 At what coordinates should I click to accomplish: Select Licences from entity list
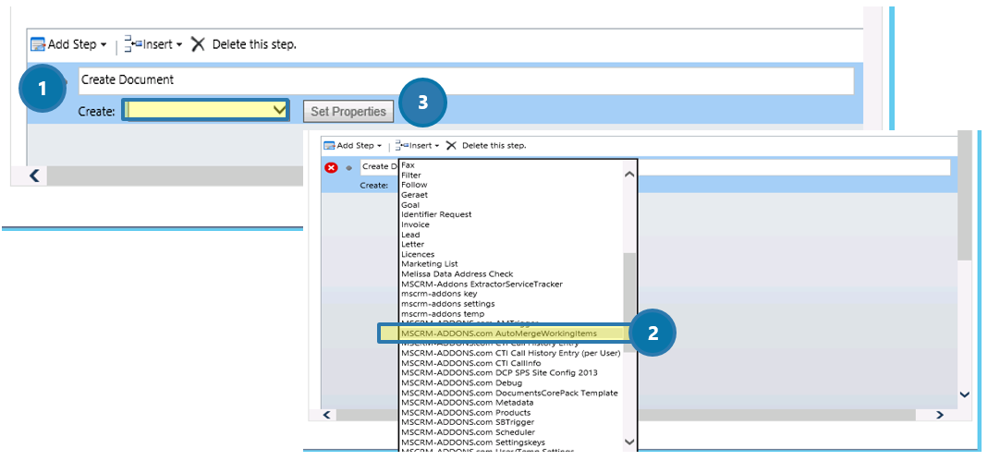[418, 254]
